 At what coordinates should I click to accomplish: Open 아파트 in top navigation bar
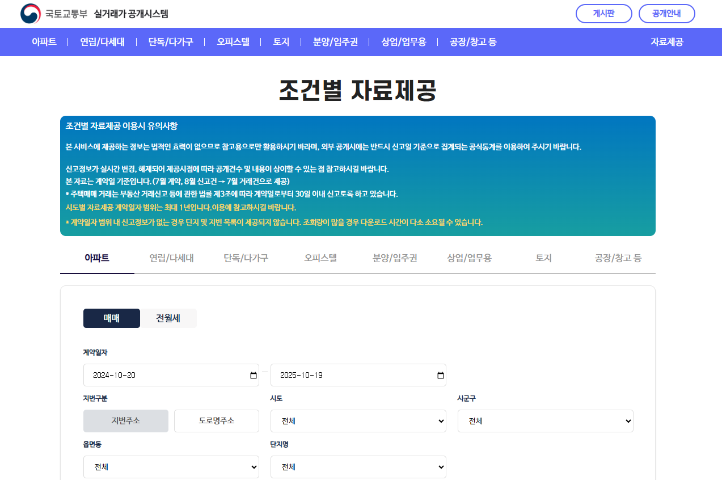(x=44, y=42)
